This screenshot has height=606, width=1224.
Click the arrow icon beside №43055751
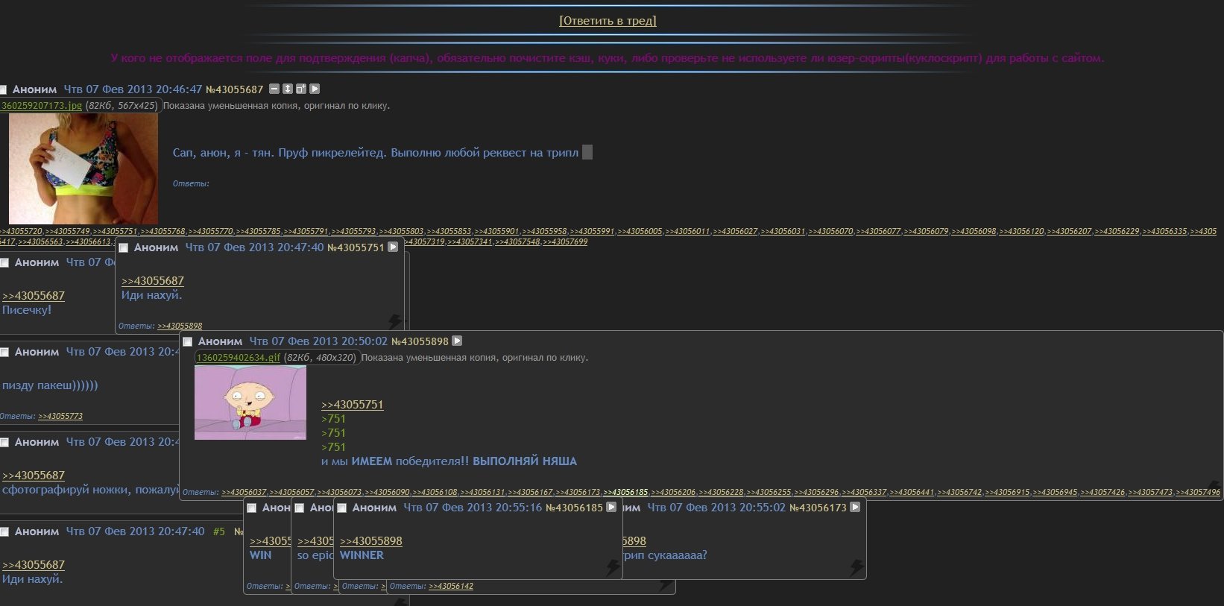pos(393,247)
